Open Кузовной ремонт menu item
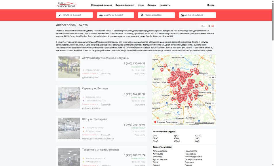The height and width of the screenshot is (166, 274). (x=125, y=5)
